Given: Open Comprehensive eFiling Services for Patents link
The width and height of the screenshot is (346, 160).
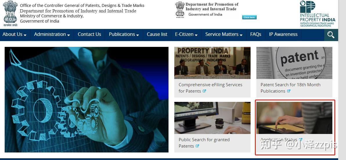Looking at the screenshot, I should click(211, 88).
